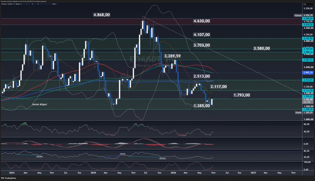Click the cyan 4.630,26 axis tag
The image size is (315, 181).
[x=308, y=25]
